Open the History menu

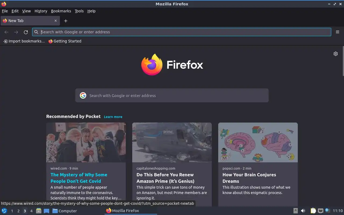pos(41,11)
